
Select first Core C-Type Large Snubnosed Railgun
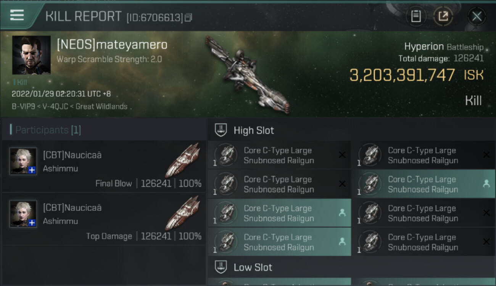point(279,155)
